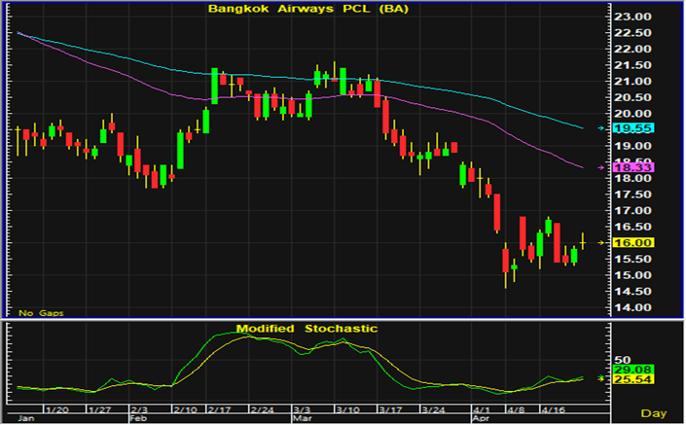Click the 4/1 date on the time axis
Screen dimensions: 686x425
[482, 409]
